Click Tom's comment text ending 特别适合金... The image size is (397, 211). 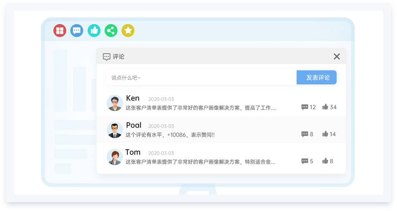(200, 162)
